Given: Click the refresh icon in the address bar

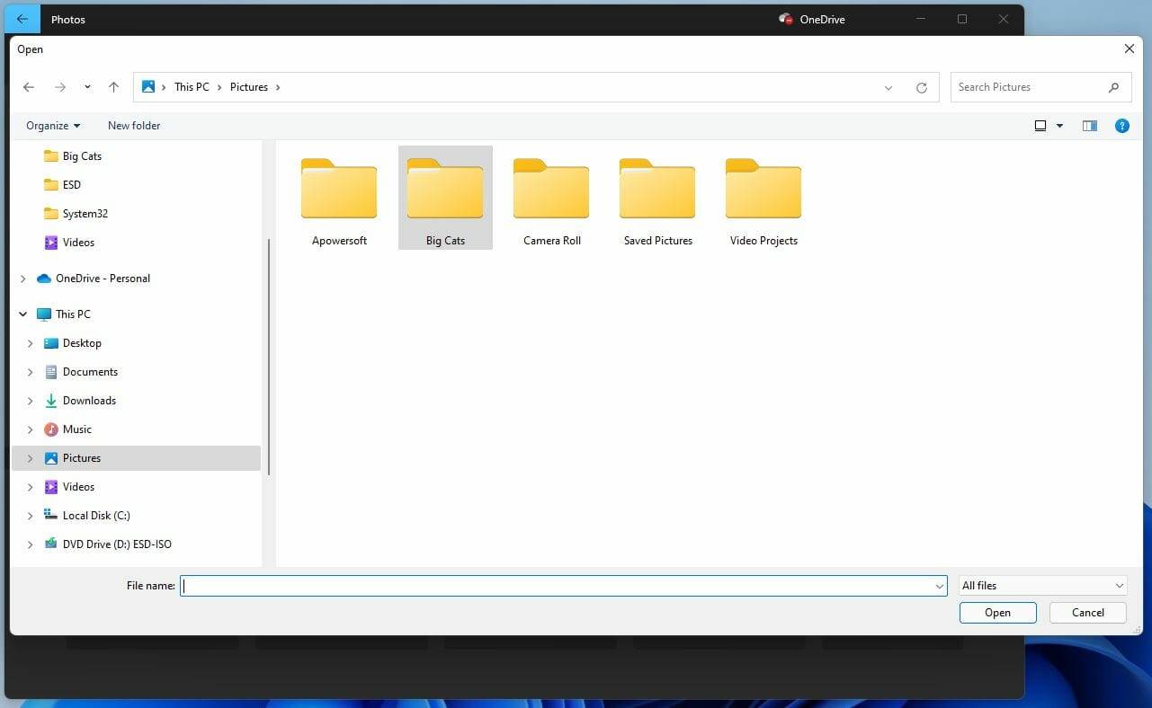Looking at the screenshot, I should pos(922,86).
